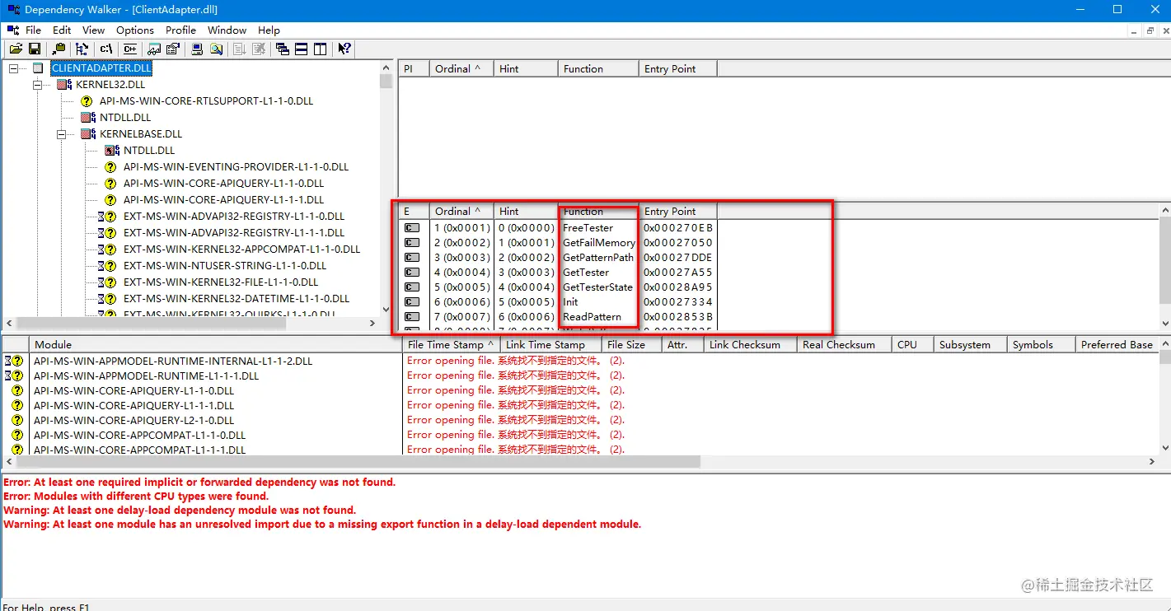Sort modules by Link Checksum header
The image size is (1171, 611).
751,345
